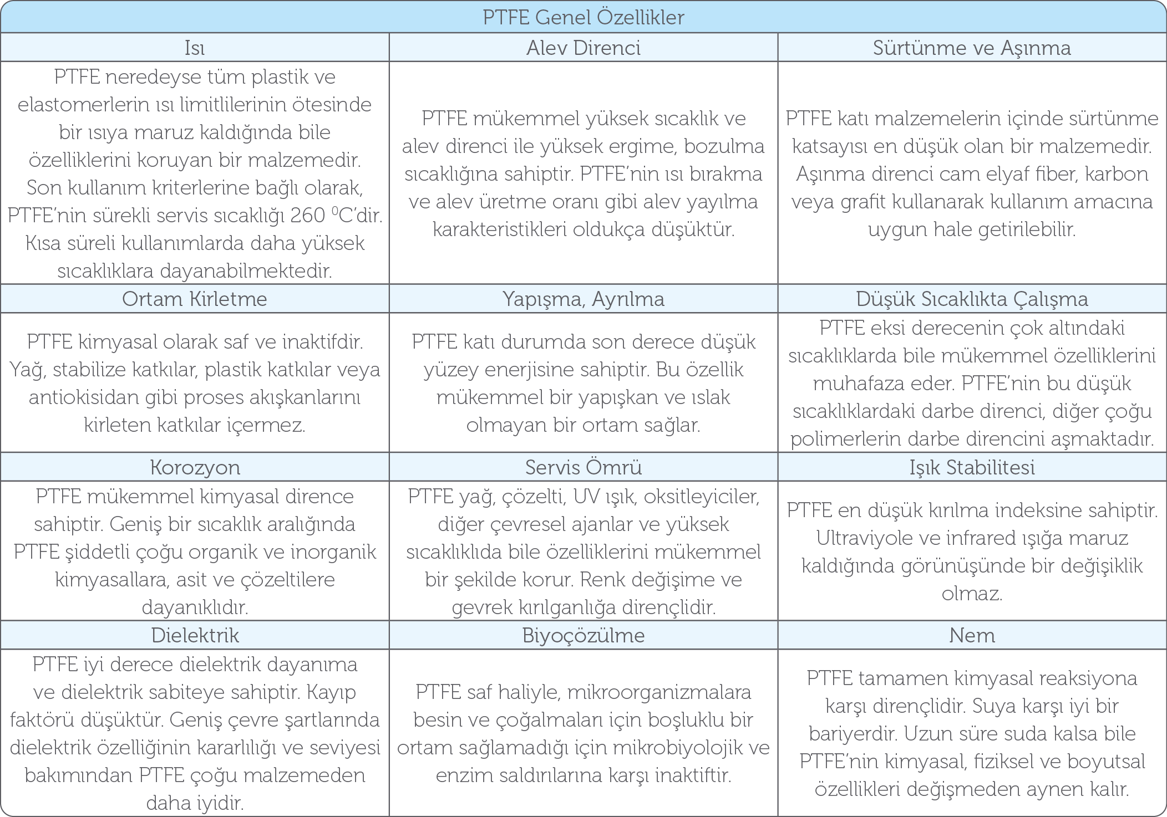This screenshot has height=817, width=1167.
Task: Select the 'Işık Stabilitesi' header cell
Action: click(972, 467)
